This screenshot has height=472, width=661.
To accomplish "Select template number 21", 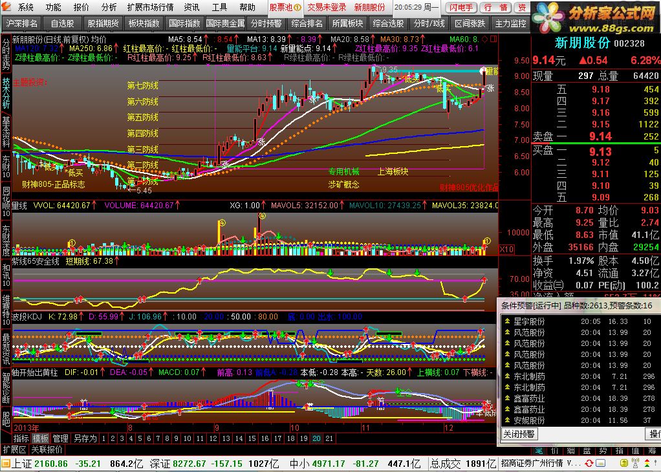I will tap(329, 438).
